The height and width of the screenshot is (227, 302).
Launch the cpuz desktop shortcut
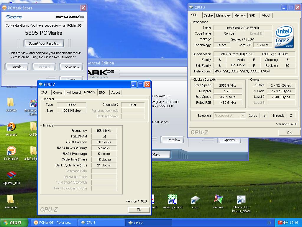point(195,200)
